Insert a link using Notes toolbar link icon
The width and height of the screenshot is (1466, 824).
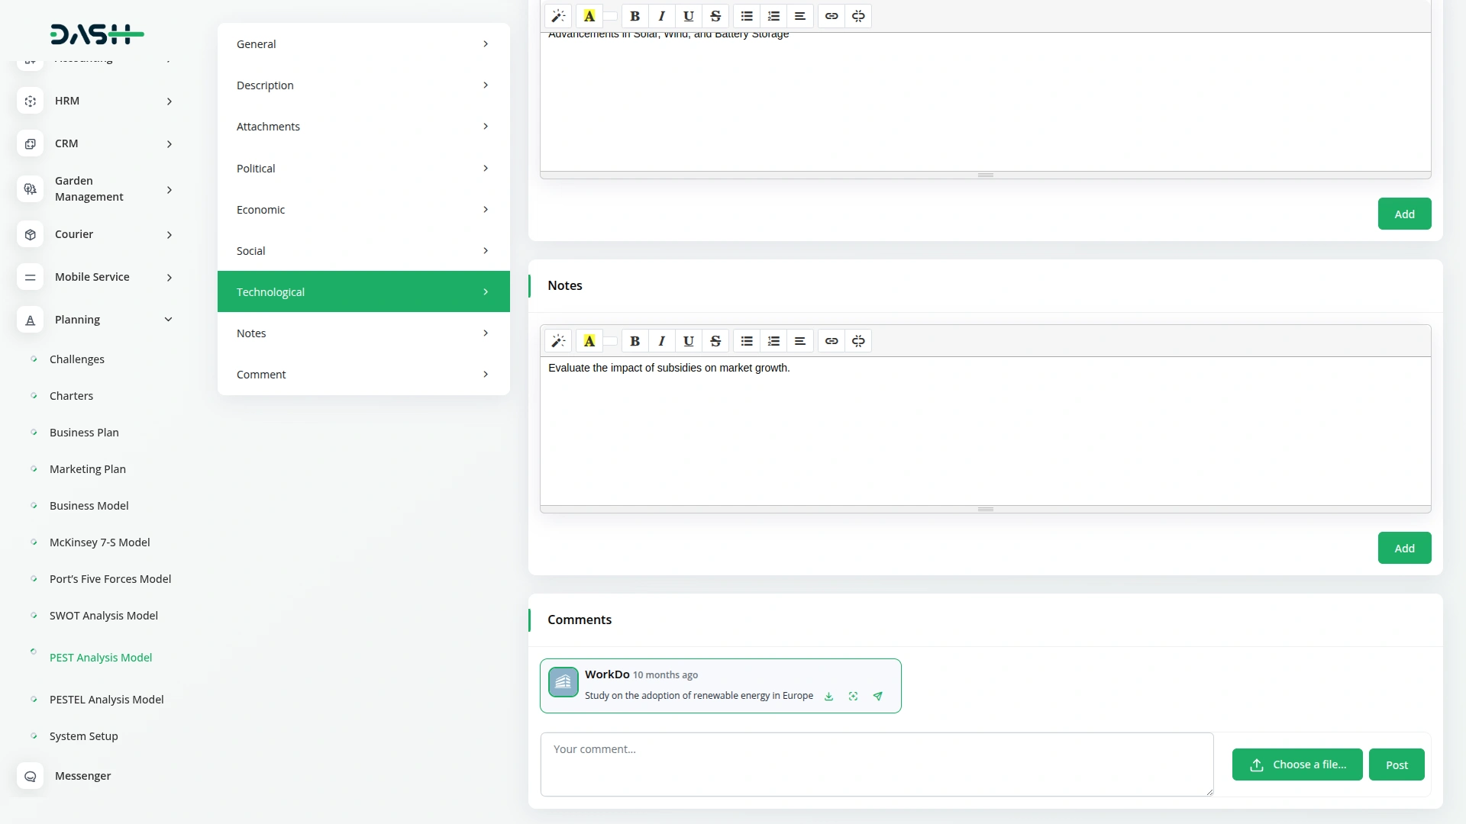point(831,341)
